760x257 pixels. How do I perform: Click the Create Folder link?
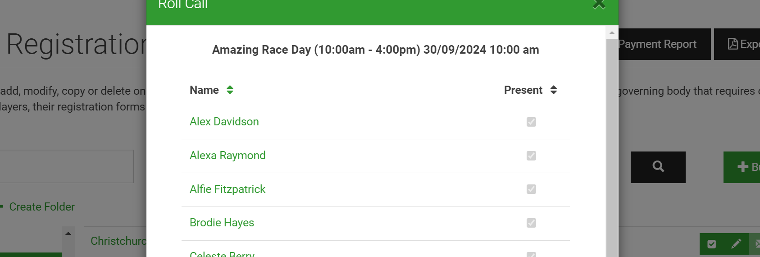click(x=42, y=207)
